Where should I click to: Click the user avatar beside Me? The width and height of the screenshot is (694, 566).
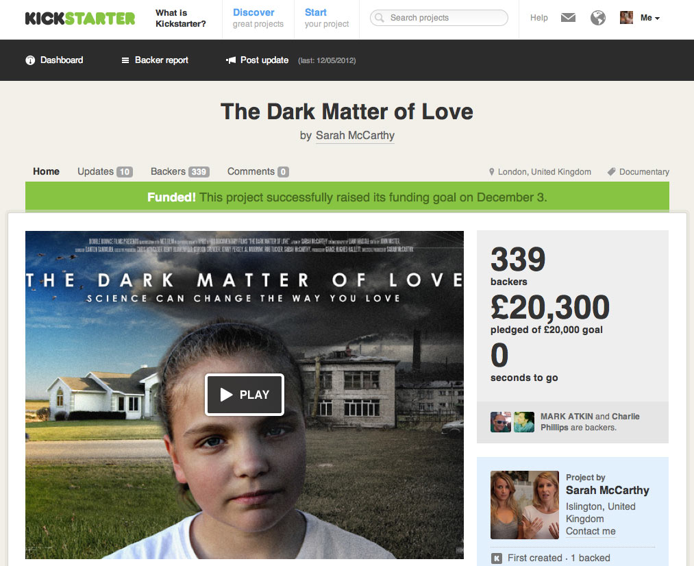tap(626, 18)
